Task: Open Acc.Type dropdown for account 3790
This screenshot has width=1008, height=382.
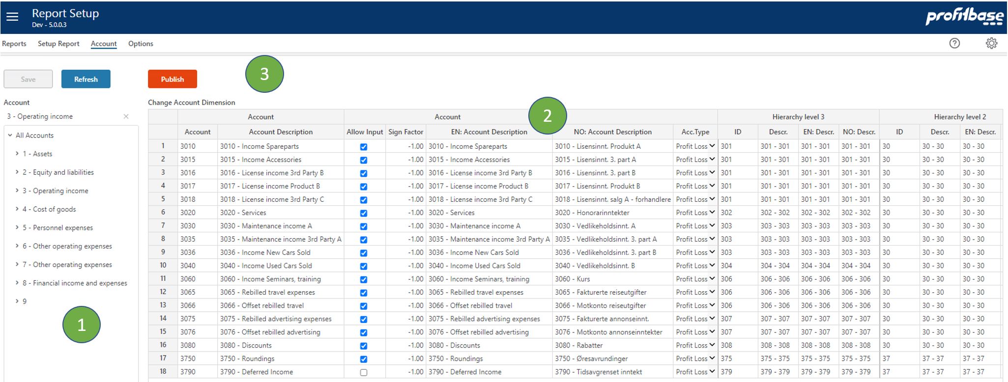Action: [x=695, y=372]
